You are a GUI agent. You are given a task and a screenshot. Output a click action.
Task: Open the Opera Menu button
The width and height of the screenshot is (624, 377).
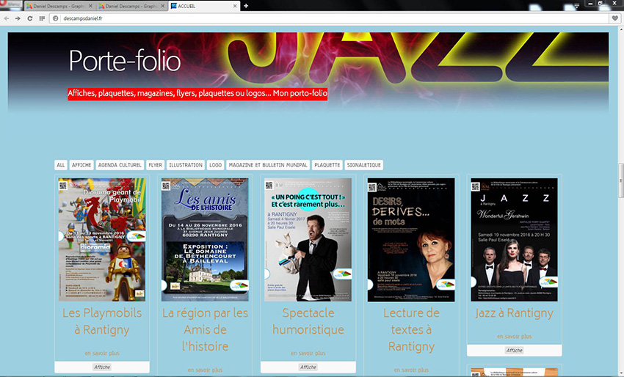11,4
